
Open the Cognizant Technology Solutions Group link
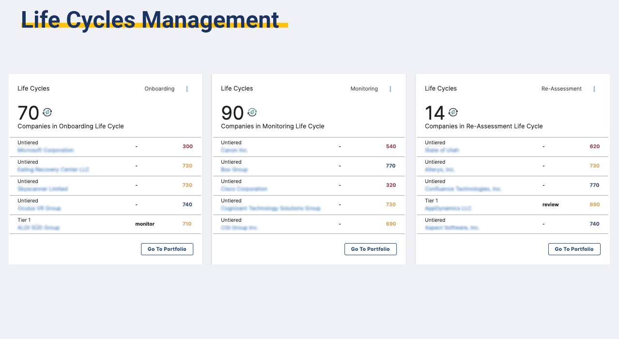coord(271,208)
